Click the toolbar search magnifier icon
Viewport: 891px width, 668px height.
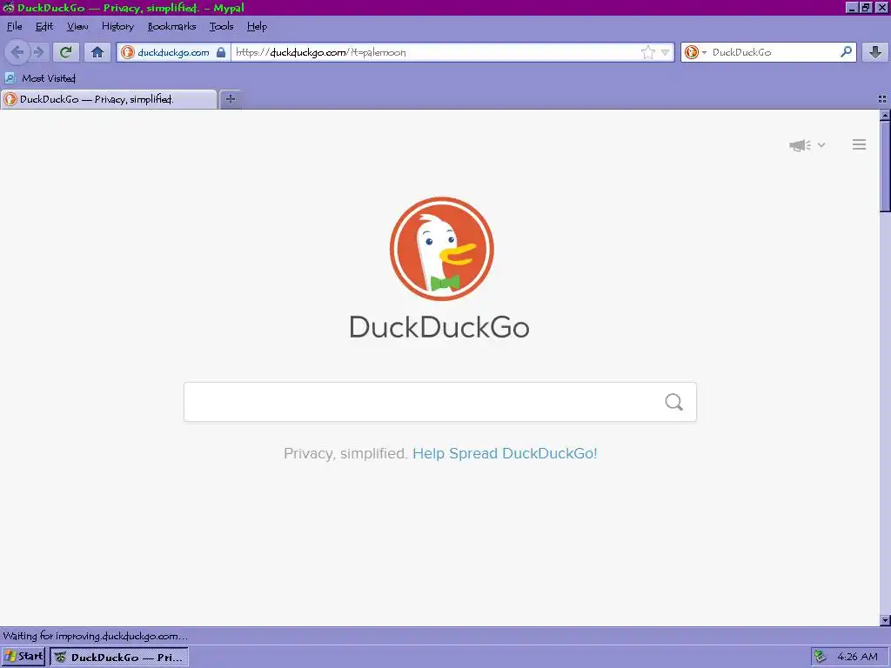coord(846,52)
